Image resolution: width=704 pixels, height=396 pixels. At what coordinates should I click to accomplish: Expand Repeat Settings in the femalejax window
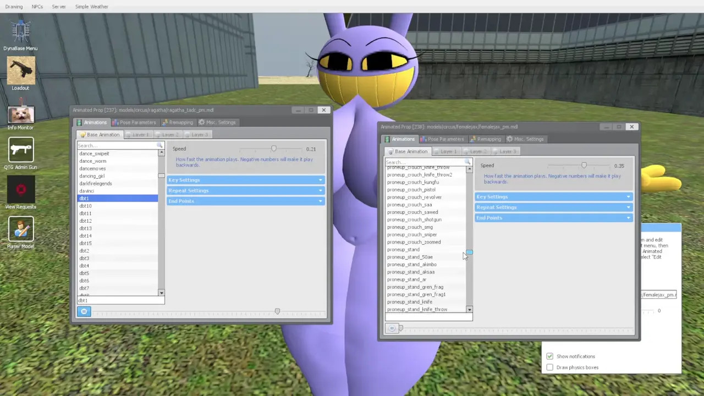[553, 207]
